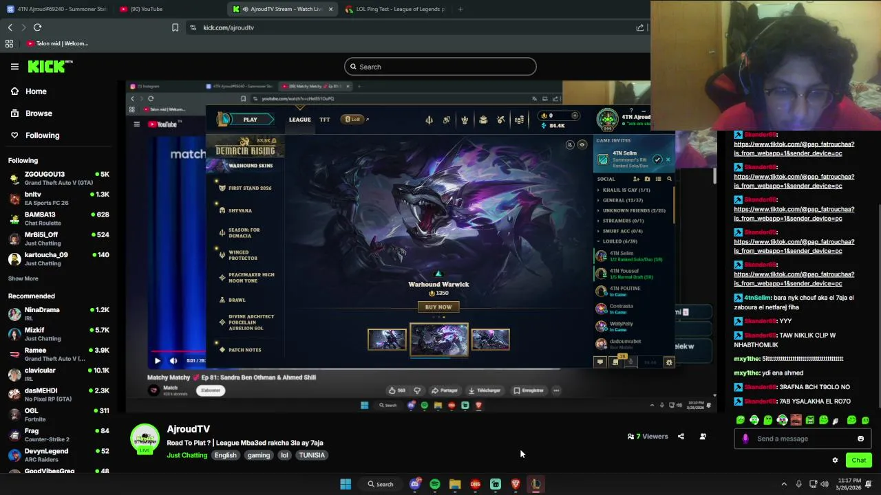
Task: Click the live stream video player
Action: click(x=421, y=246)
